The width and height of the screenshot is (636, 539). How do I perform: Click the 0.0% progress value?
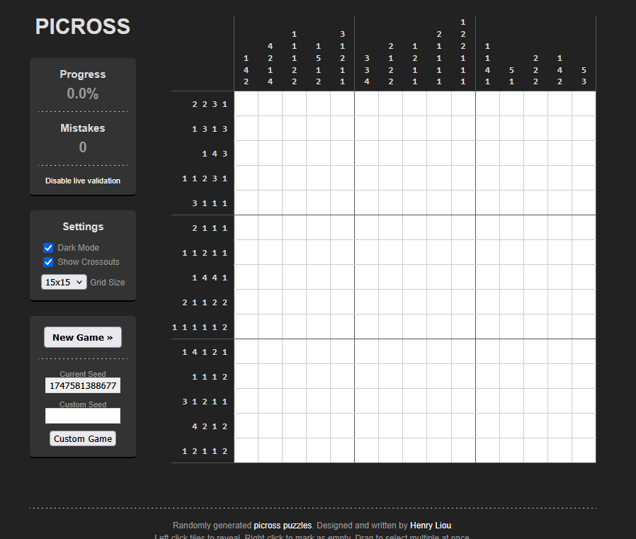[x=83, y=93]
